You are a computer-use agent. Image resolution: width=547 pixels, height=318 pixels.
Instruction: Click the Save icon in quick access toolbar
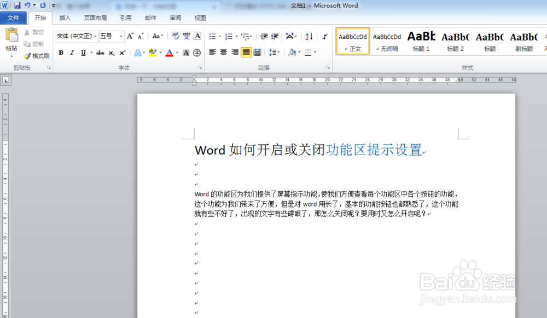[17, 5]
